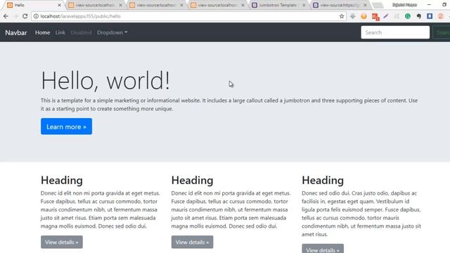This screenshot has height=253, width=450.
Task: Switch to first view-source:localhost tab
Action: pyautogui.click(x=96, y=5)
